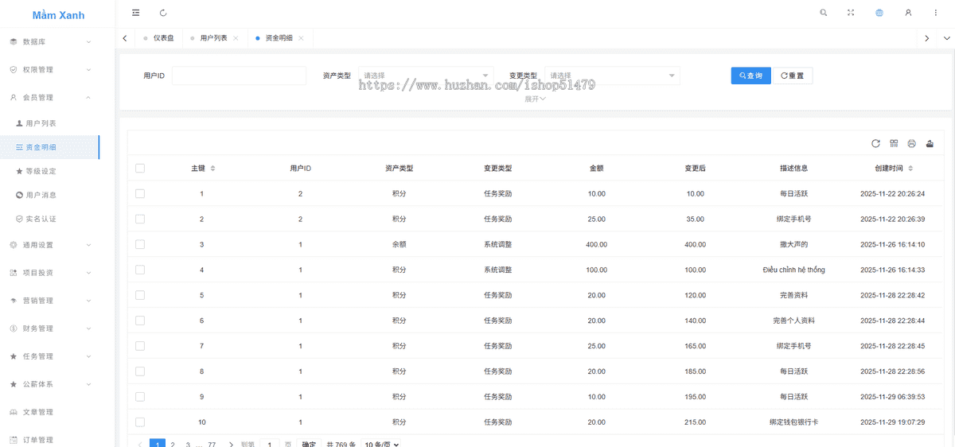Viewport: 955px width, 447px height.
Task: Check the row with 主键 5
Action: point(140,295)
